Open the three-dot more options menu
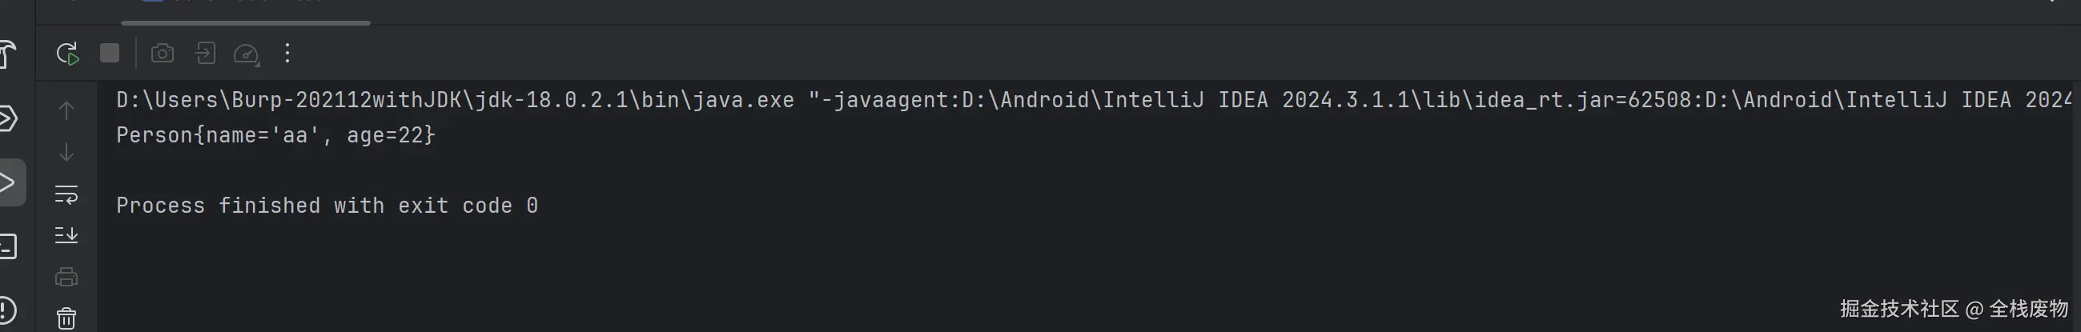The width and height of the screenshot is (2081, 332). coord(287,54)
